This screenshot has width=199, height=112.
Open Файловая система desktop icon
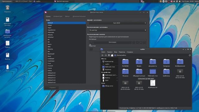click(7, 22)
